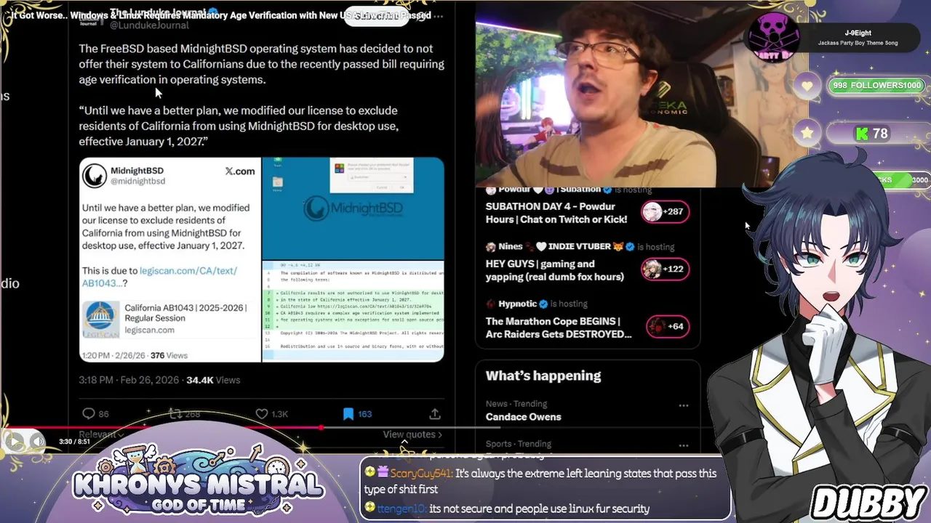Viewport: 931px width, 523px height.
Task: Click ScaryGuy541 username in chat
Action: pos(420,473)
